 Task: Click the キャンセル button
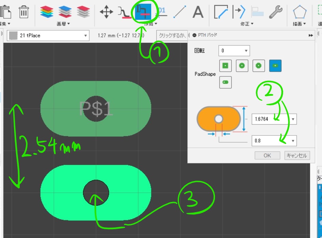pyautogui.click(x=297, y=155)
